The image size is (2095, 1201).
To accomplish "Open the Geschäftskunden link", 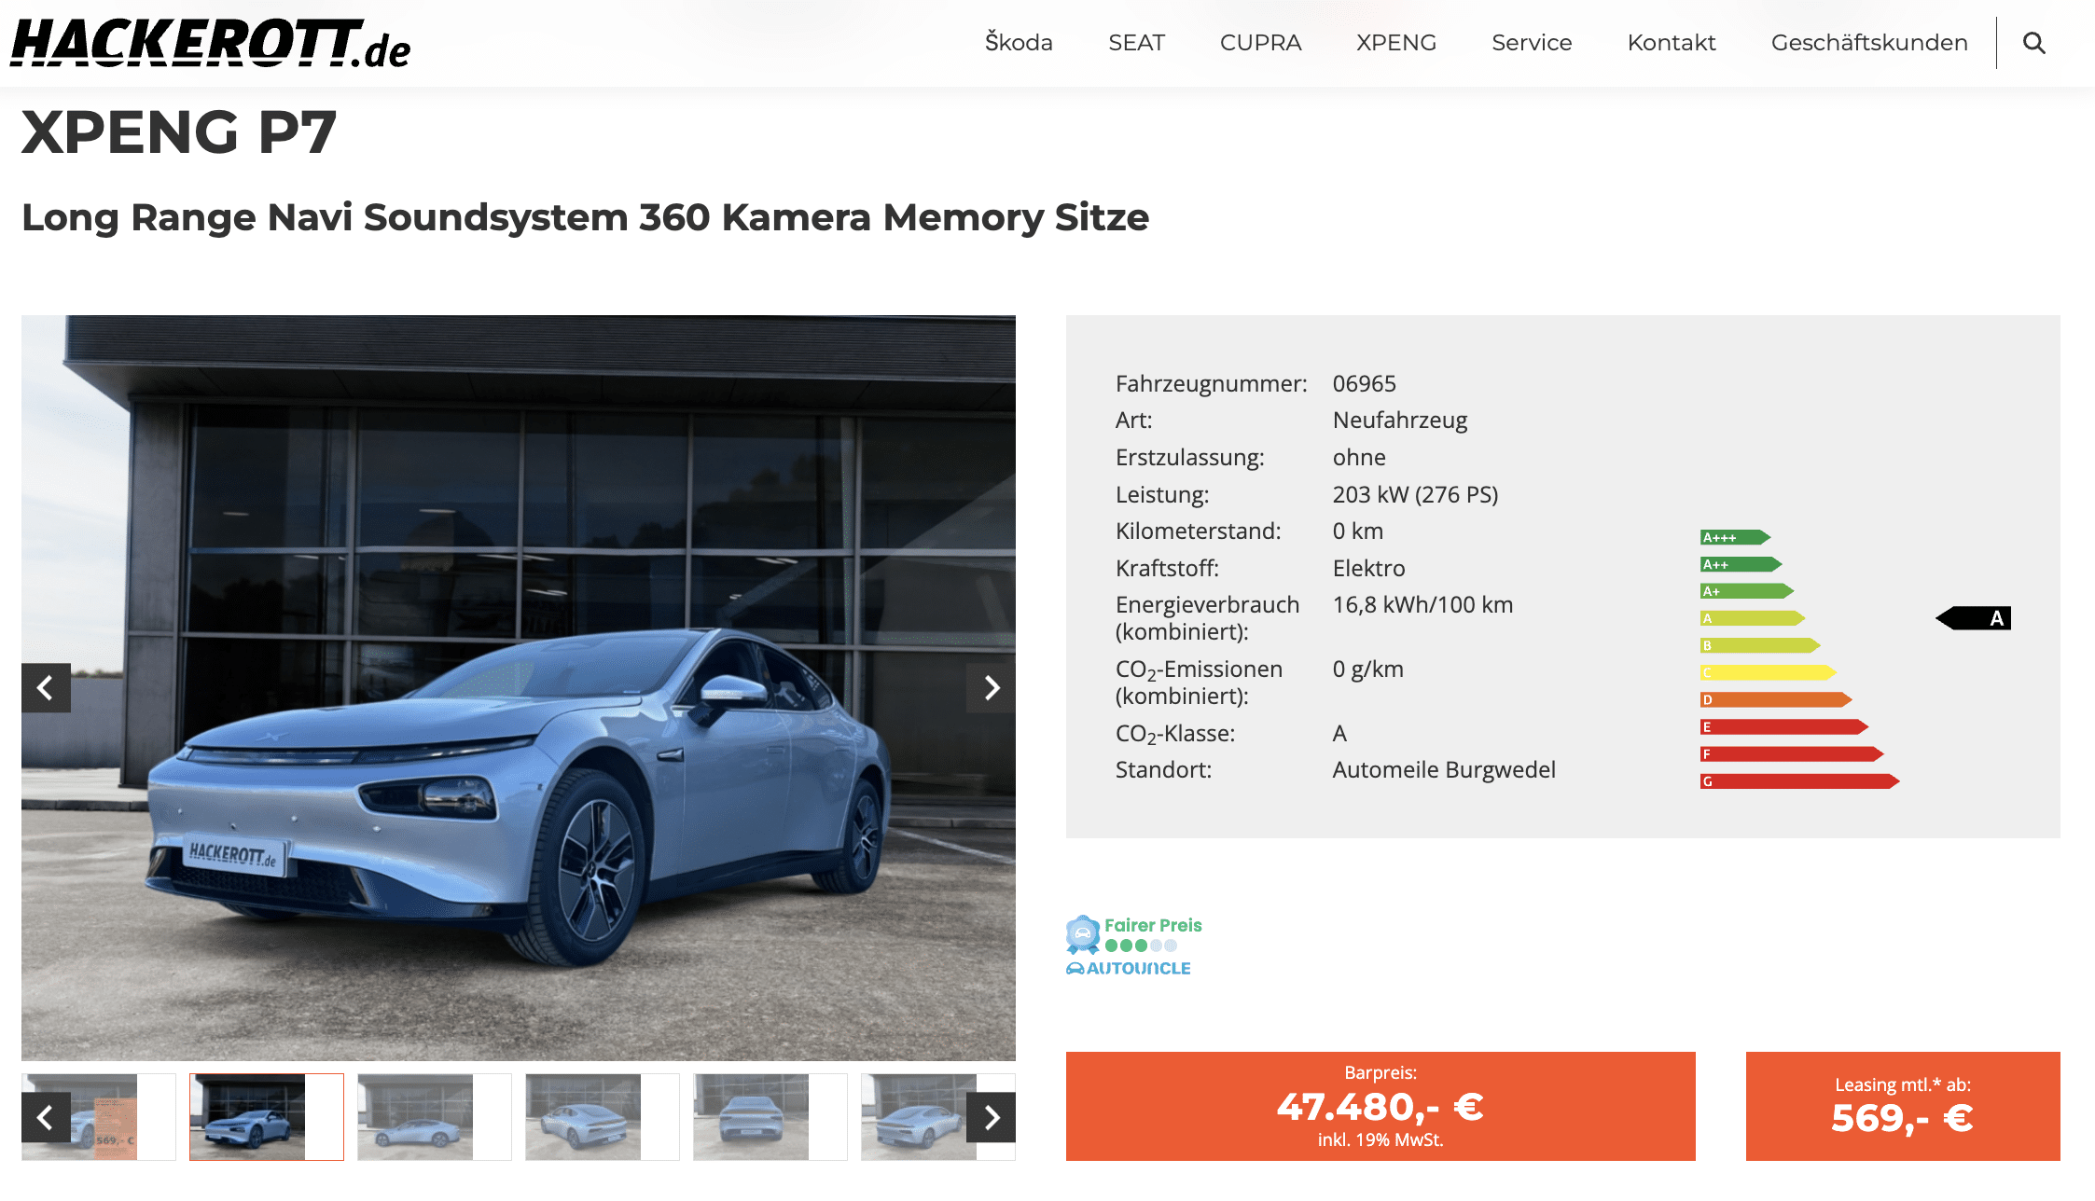I will [x=1869, y=43].
